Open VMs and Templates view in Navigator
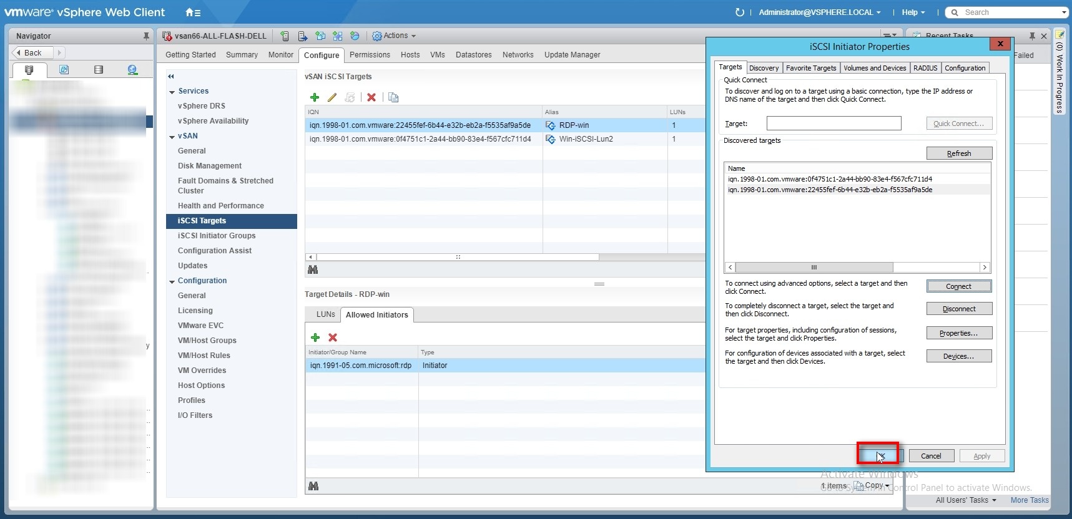This screenshot has height=519, width=1072. (64, 70)
